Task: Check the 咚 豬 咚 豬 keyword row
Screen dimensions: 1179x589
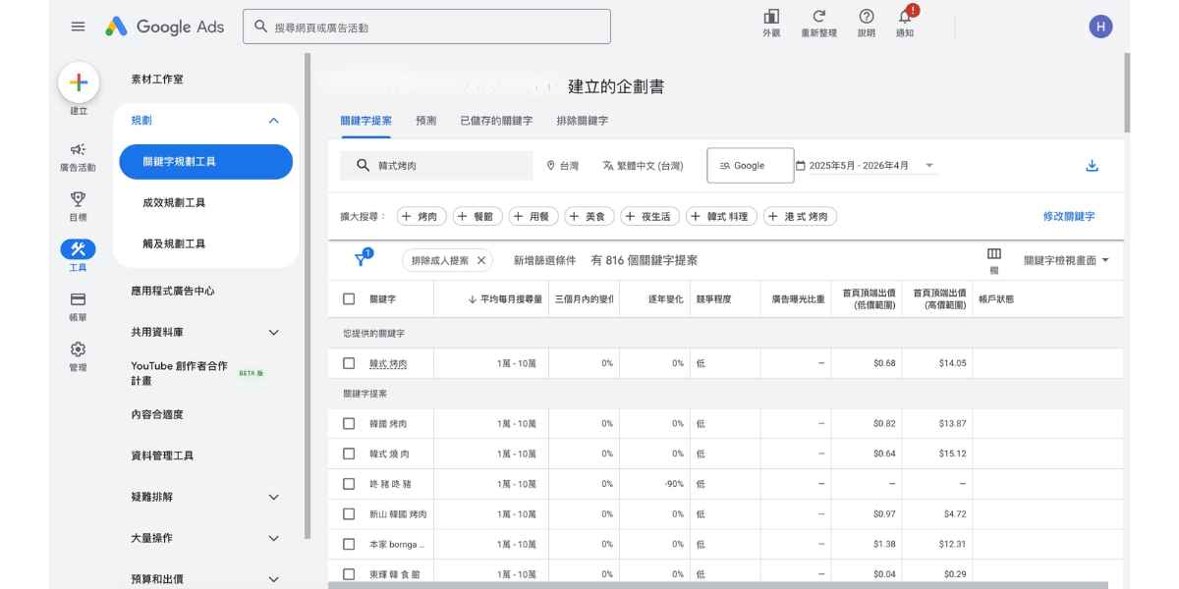Action: [x=349, y=484]
